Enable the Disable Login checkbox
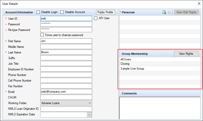This screenshot has width=203, height=121. [x=38, y=12]
